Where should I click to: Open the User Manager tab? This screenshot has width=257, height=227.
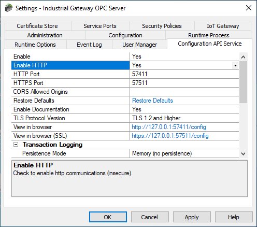139,45
